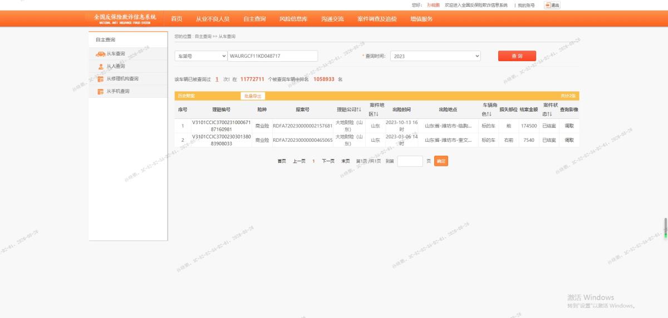Screen dimensions: 668x318
Task: Click page number 1 in pagination
Action: click(x=313, y=161)
